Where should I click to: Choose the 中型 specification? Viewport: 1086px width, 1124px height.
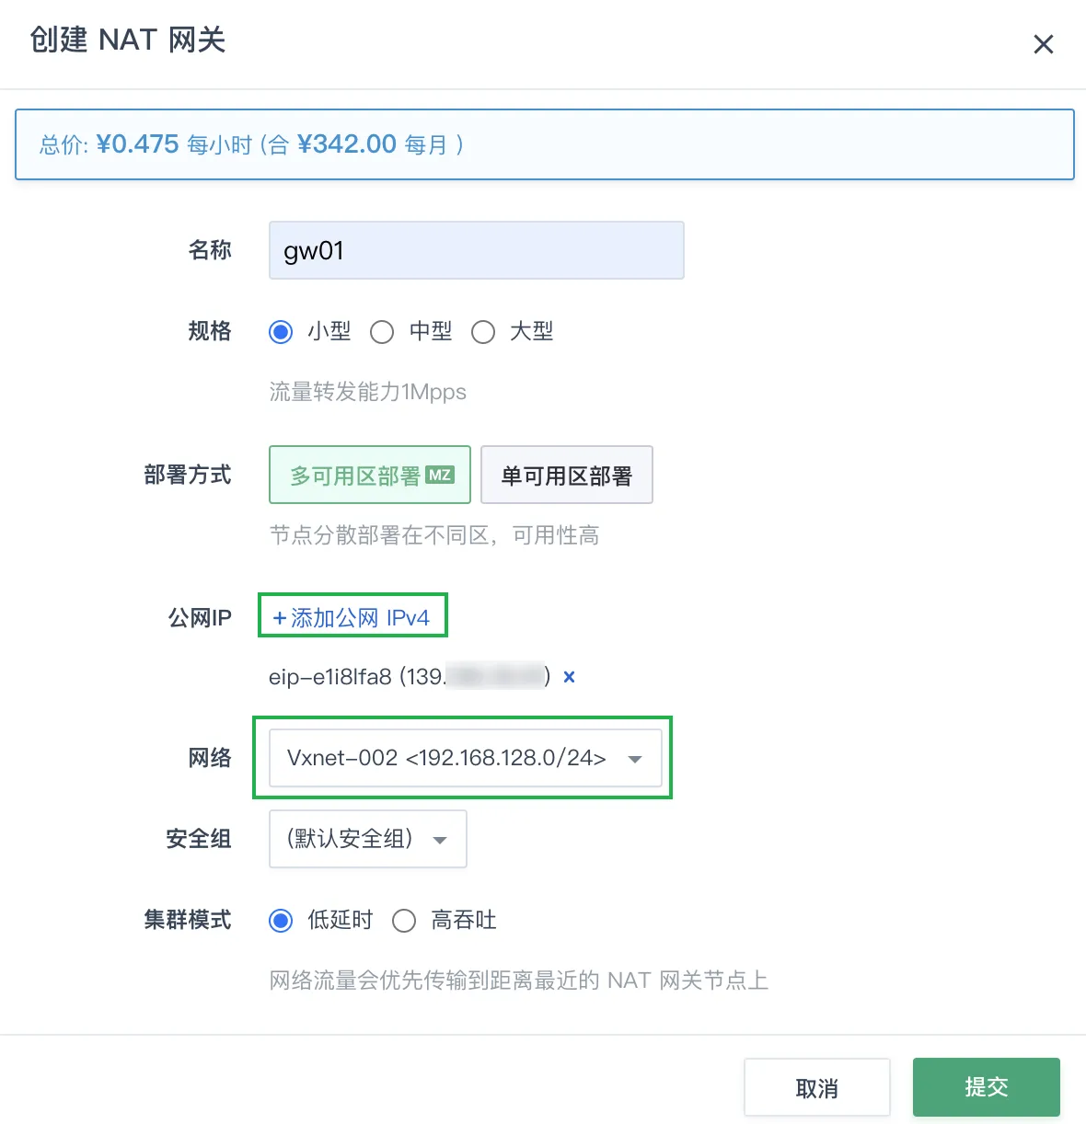pyautogui.click(x=382, y=332)
